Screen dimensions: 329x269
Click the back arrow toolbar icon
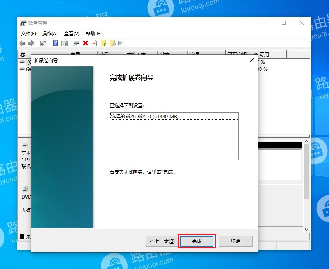22,43
